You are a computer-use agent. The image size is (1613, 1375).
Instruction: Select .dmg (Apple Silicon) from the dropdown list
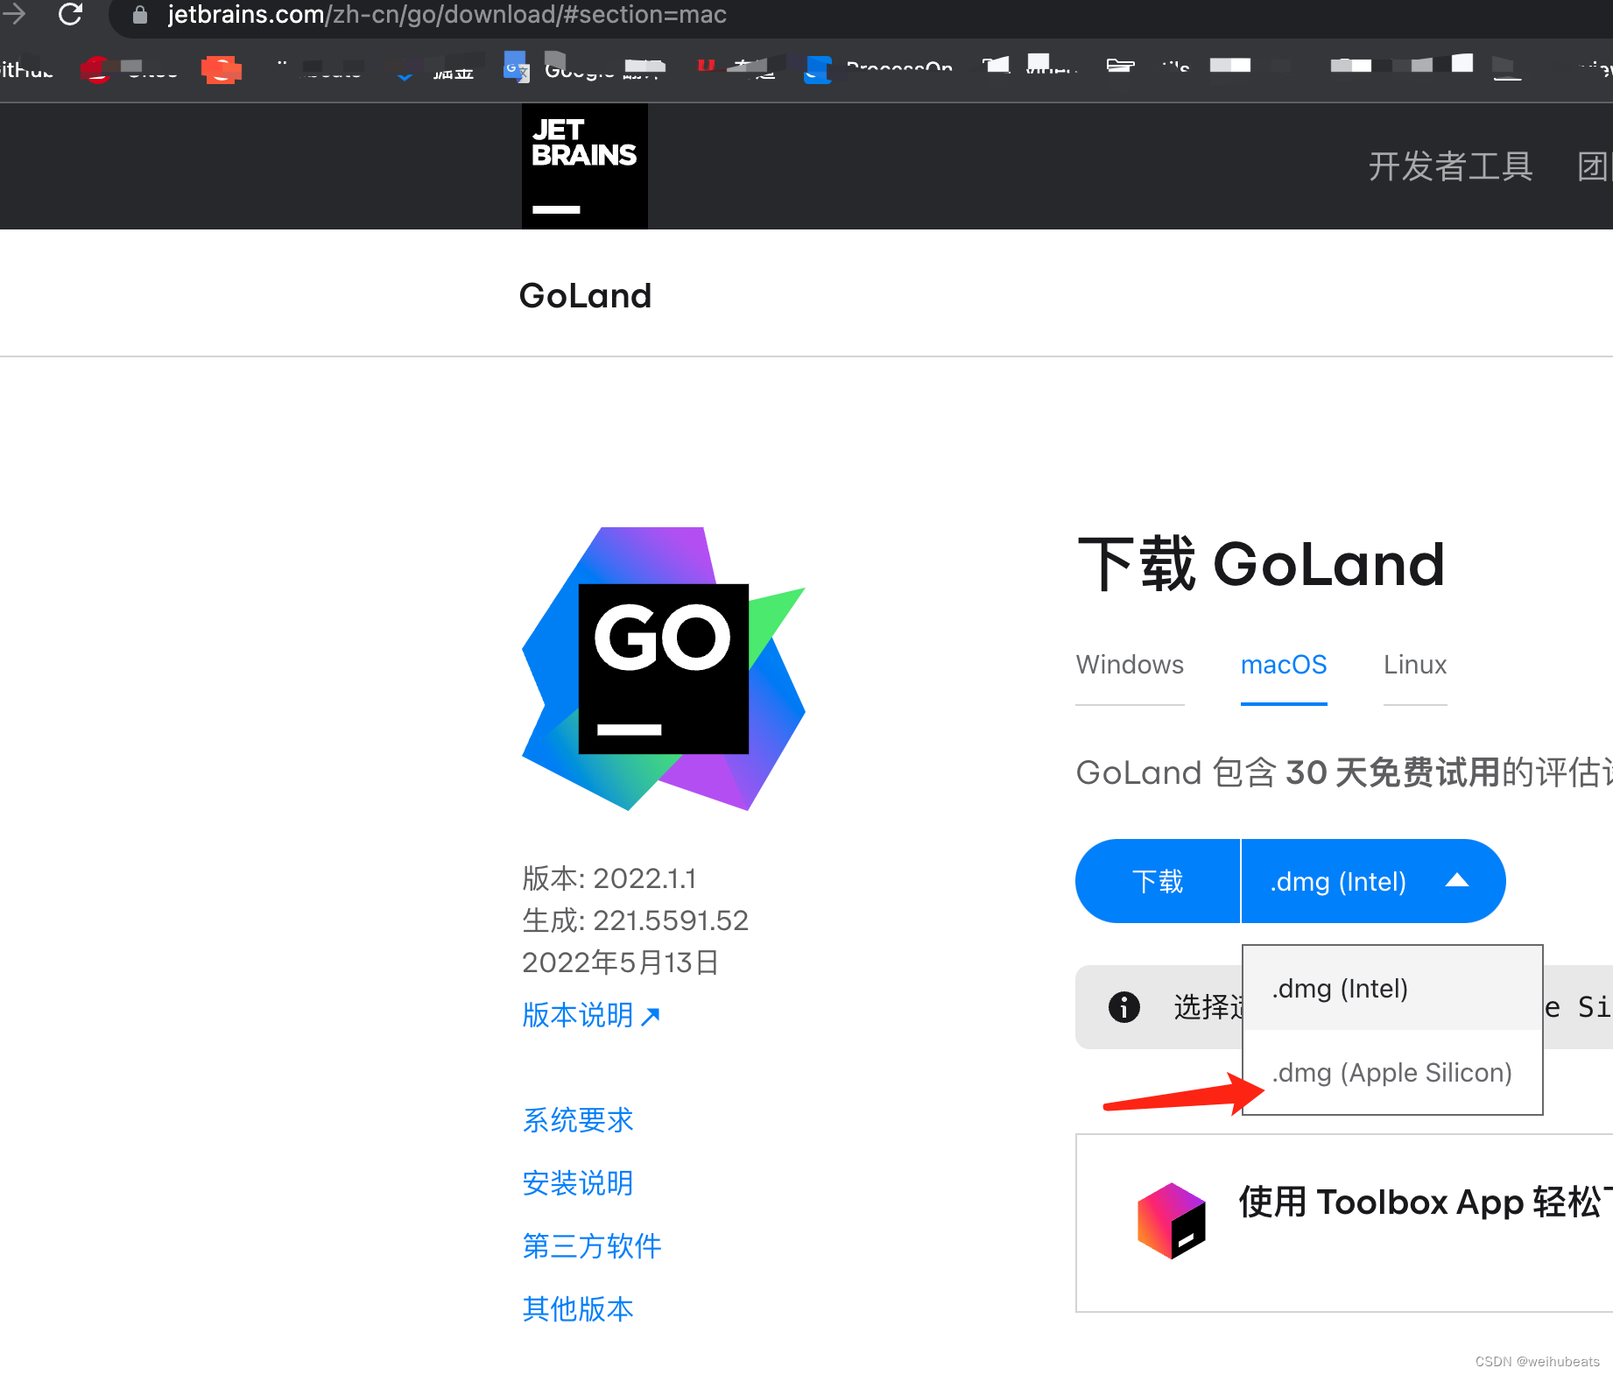1392,1073
